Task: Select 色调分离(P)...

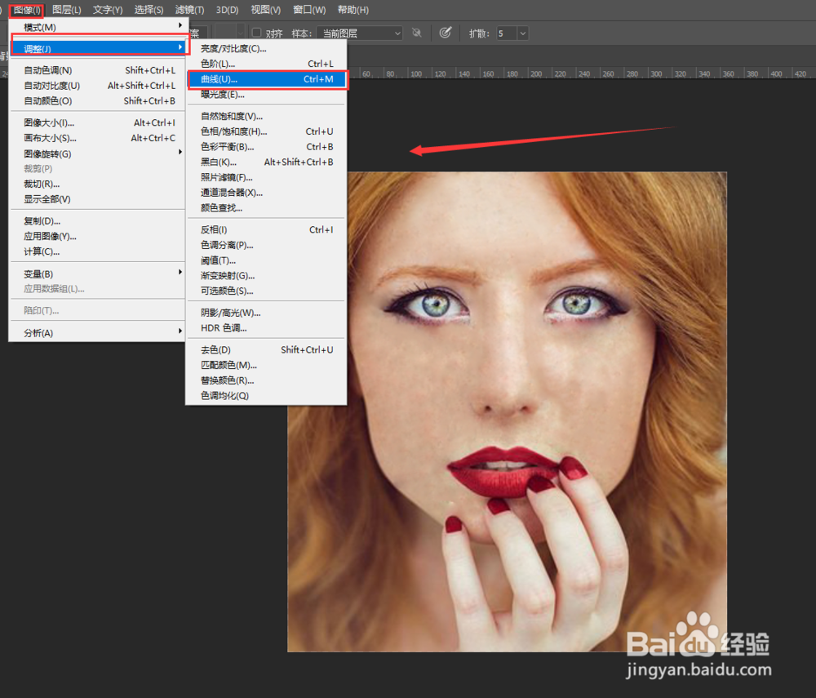Action: [x=267, y=245]
